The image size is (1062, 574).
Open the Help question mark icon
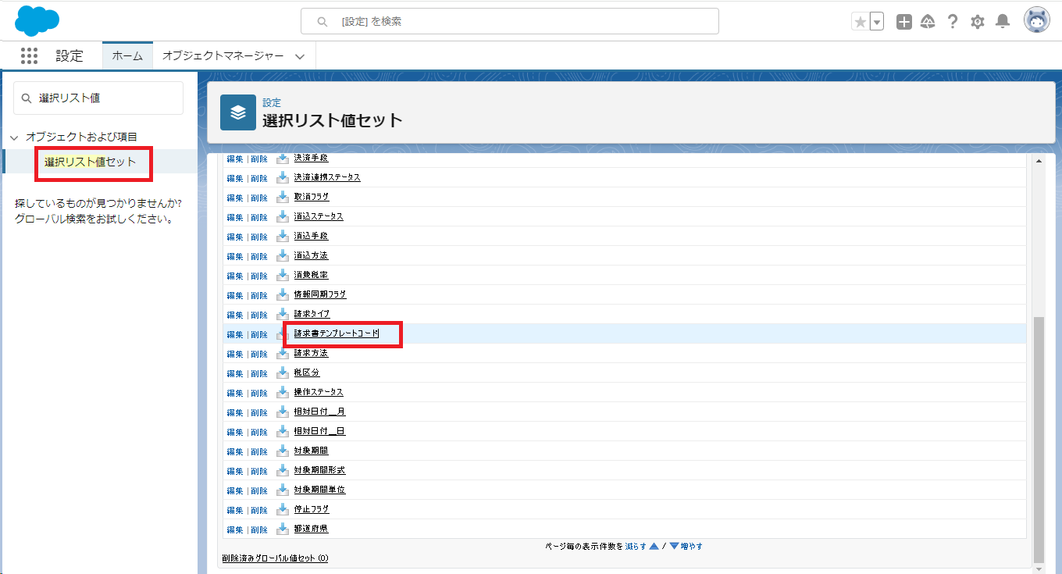(x=952, y=22)
